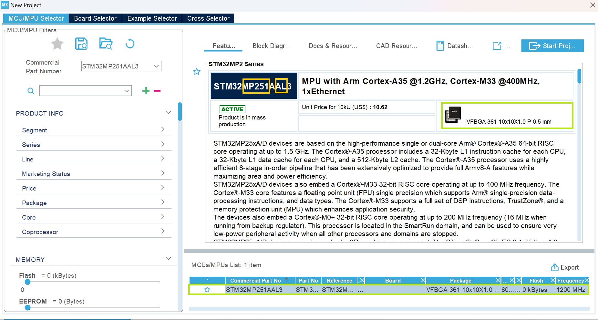This screenshot has width=598, height=320.
Task: Collapse the PRODUCT INFO section
Action: coord(168,112)
